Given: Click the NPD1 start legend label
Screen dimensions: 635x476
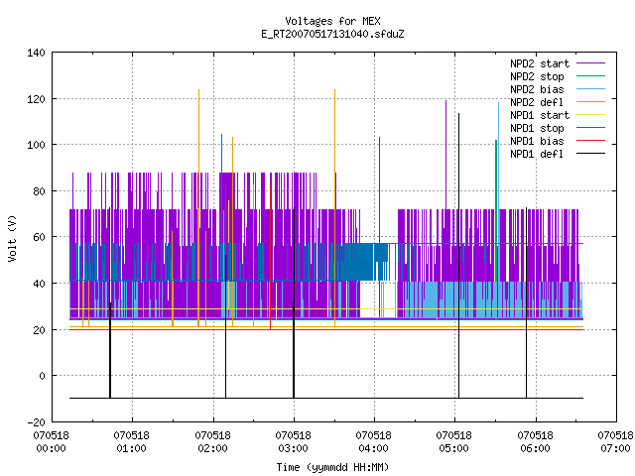Looking at the screenshot, I should (540, 115).
